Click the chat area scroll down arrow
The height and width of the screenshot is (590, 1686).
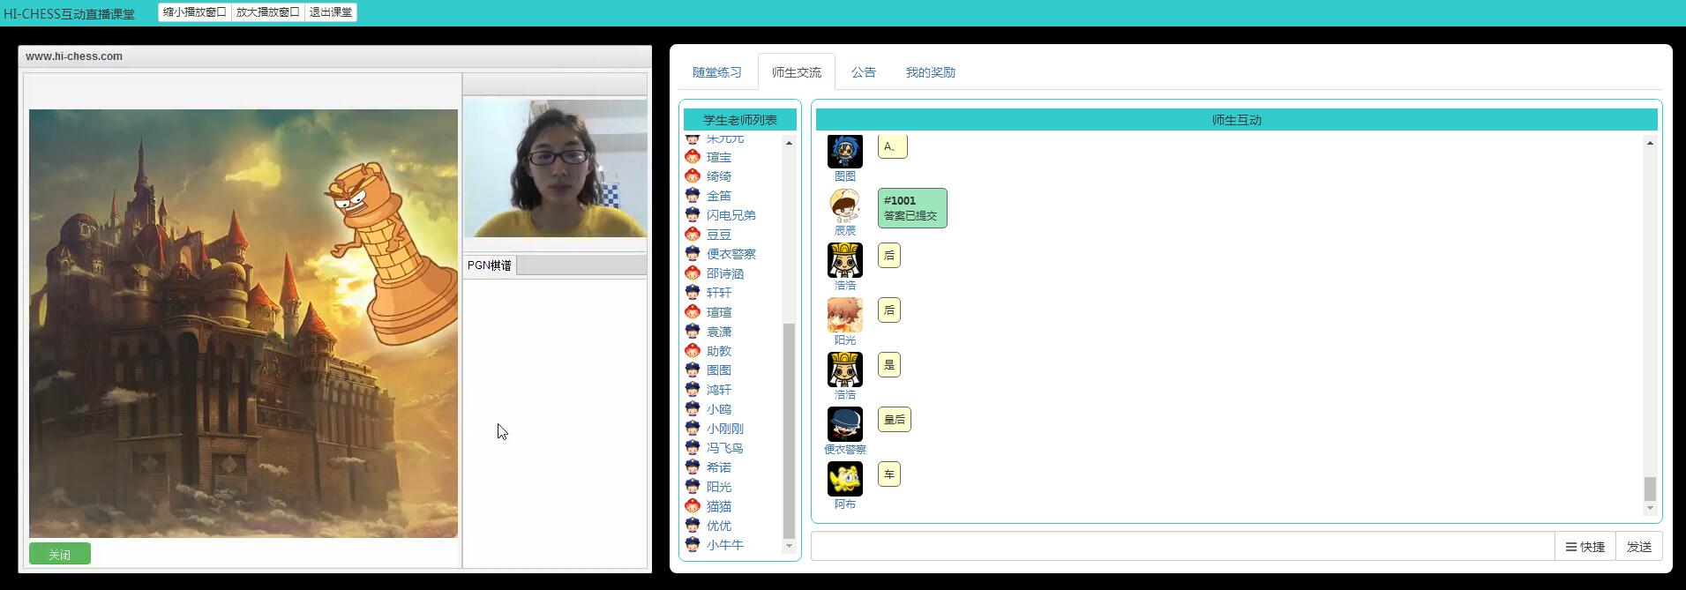(x=1650, y=508)
